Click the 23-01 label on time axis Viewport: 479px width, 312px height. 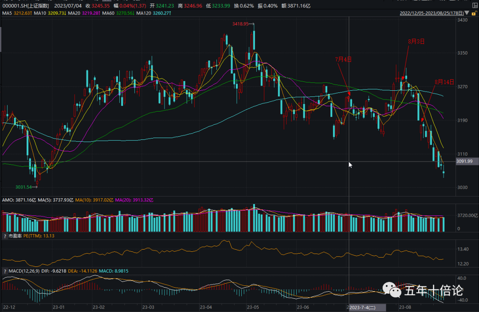point(59,307)
